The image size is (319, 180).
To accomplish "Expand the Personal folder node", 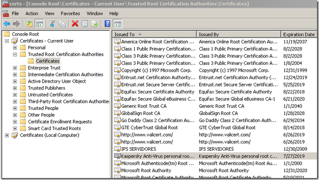I will click(15, 47).
